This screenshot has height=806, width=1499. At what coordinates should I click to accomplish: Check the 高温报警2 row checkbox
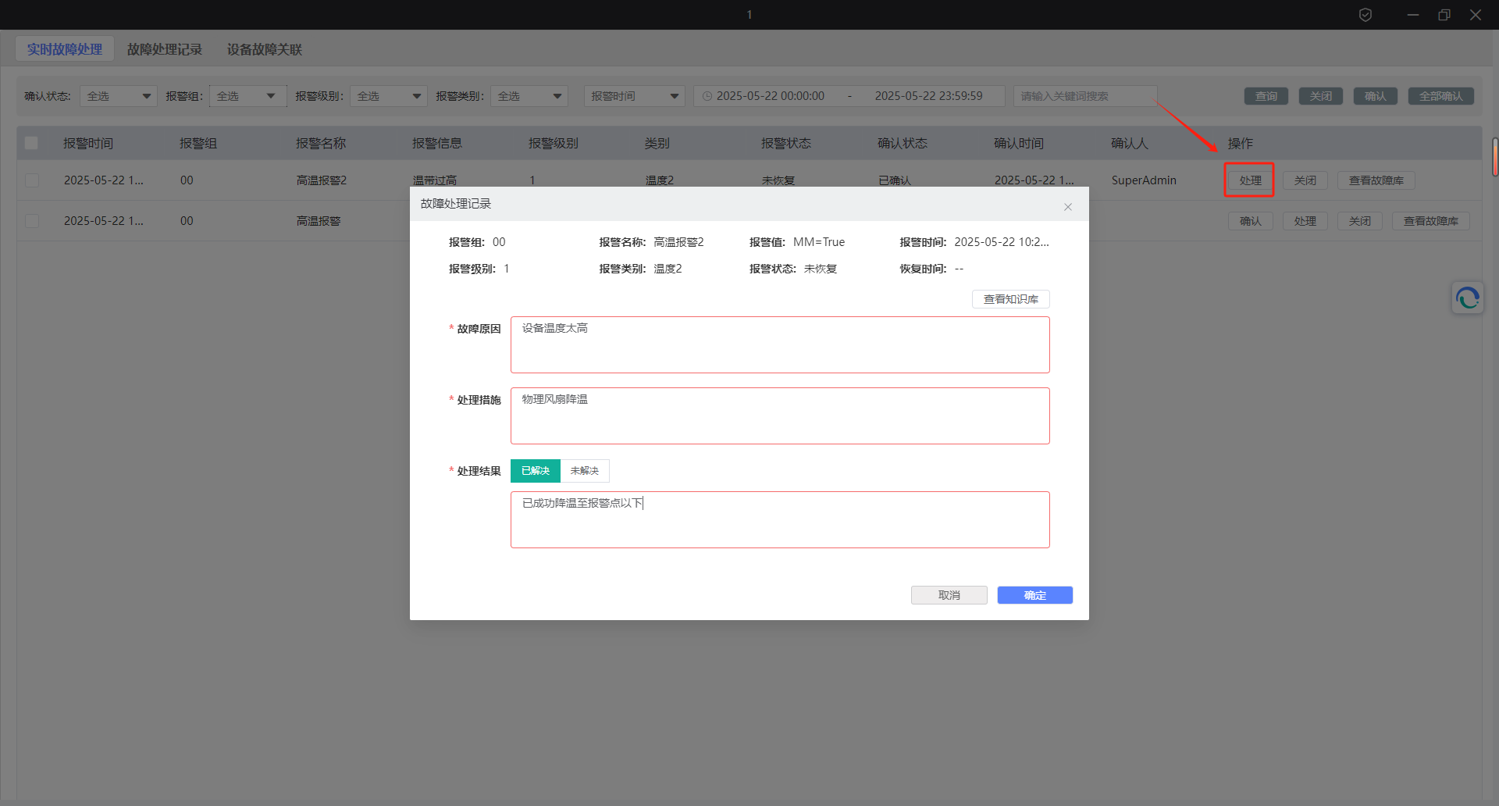[x=32, y=180]
